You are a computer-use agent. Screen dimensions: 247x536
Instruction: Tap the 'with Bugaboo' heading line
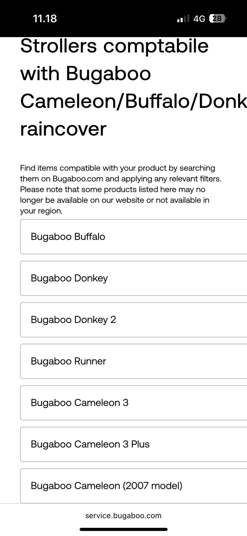click(85, 74)
